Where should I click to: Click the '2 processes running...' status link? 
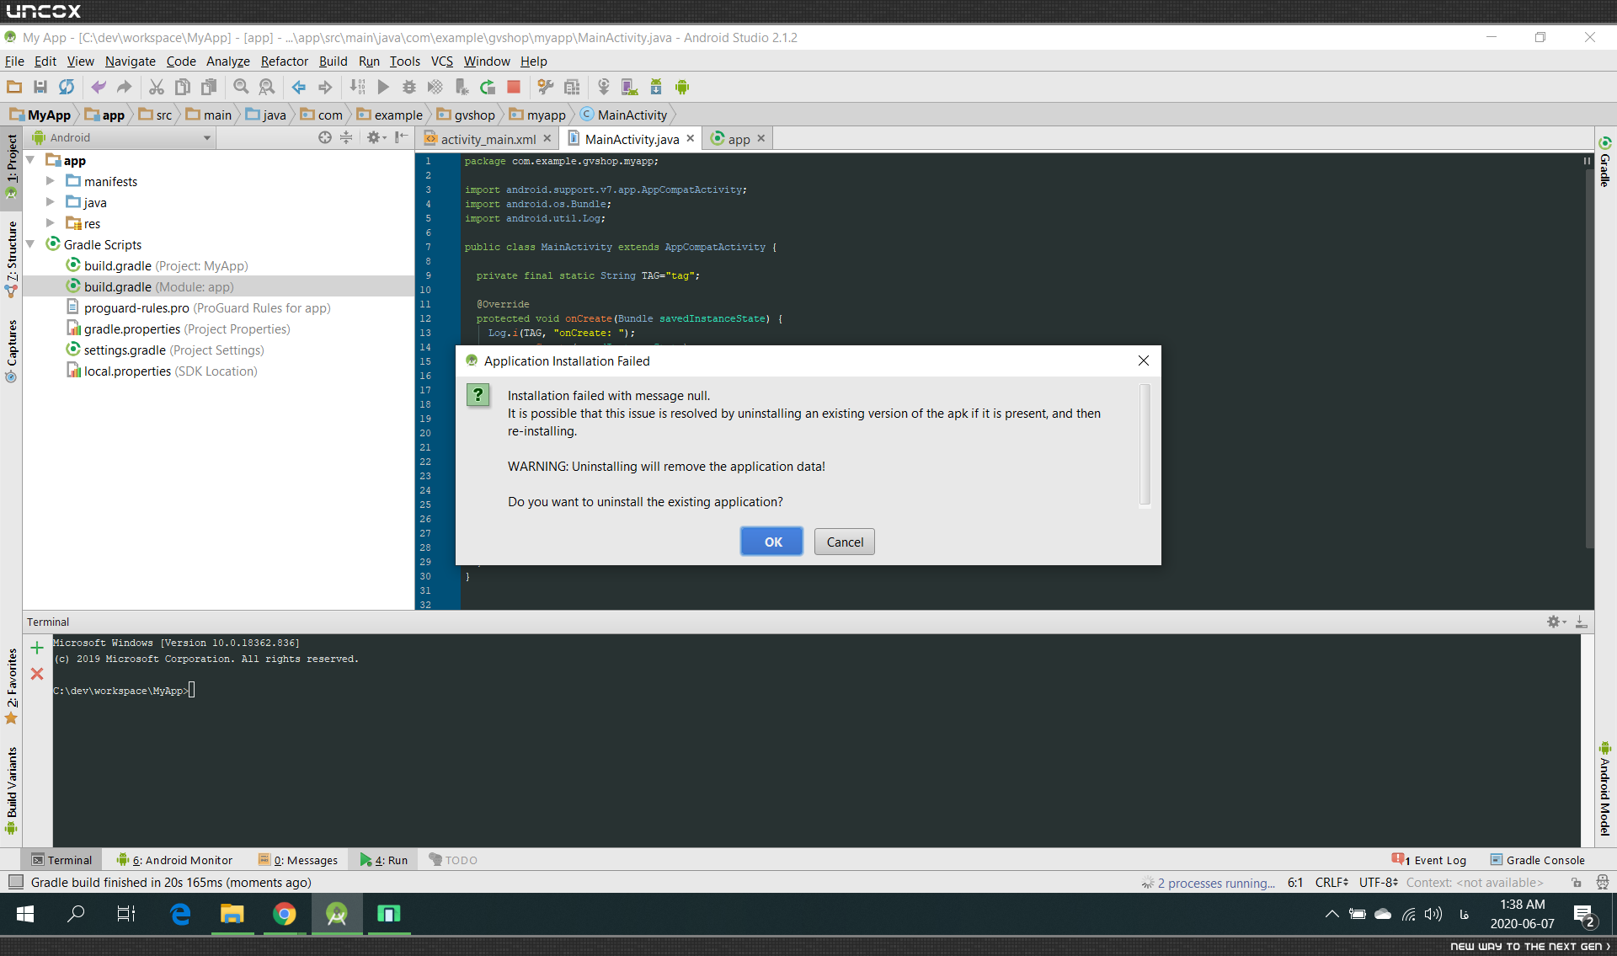1216,883
